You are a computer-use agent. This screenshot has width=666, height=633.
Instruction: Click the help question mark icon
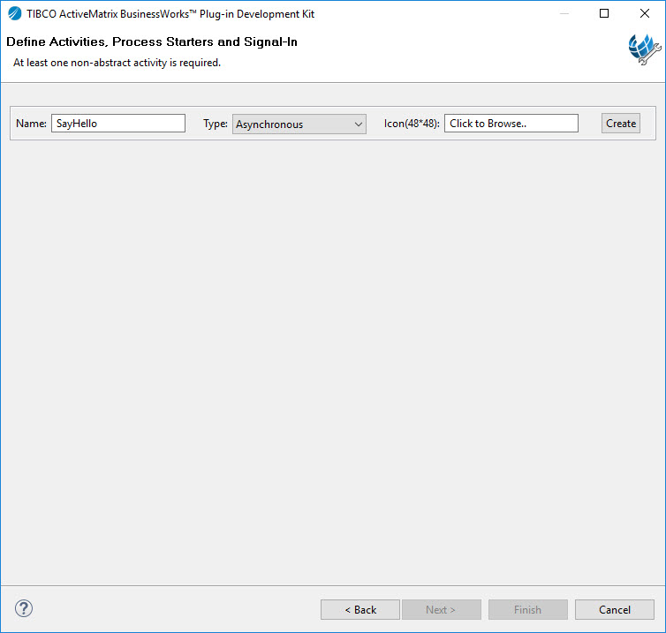tap(24, 608)
